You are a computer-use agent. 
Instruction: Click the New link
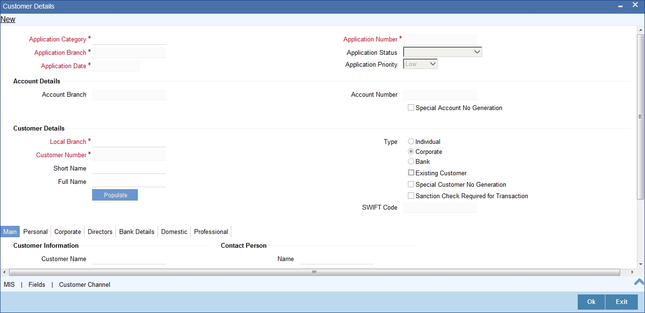coord(8,20)
